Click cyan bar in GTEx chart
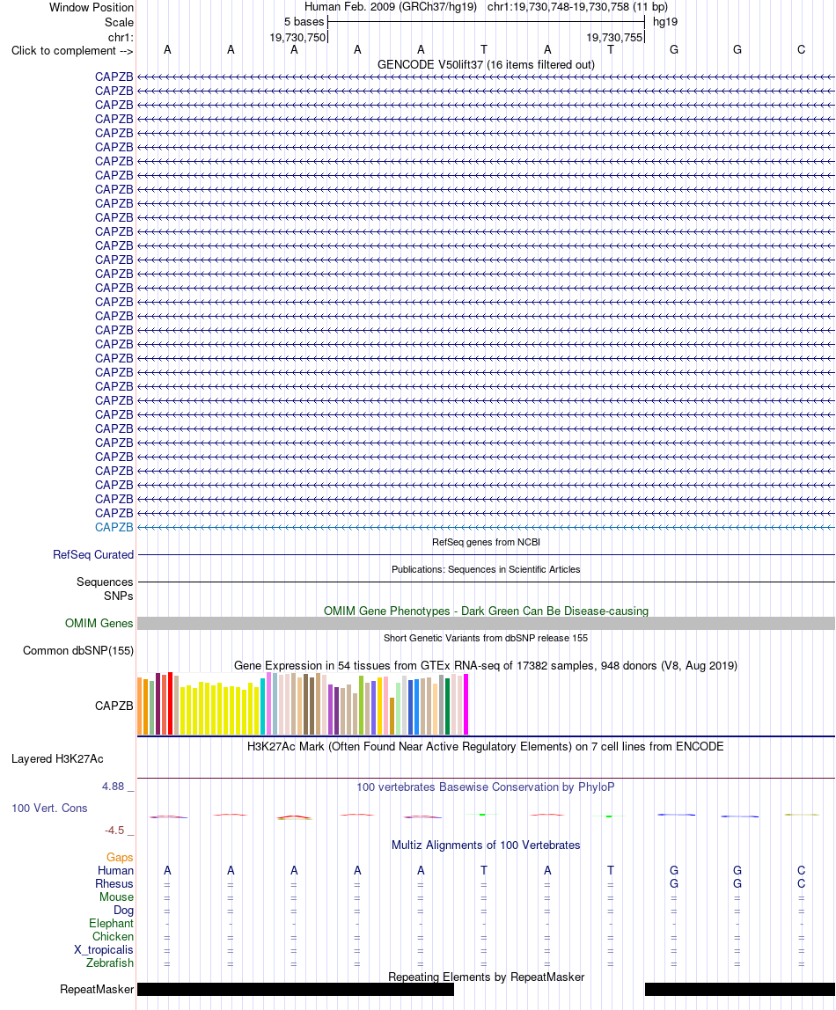This screenshot has height=1010, width=836. [262, 706]
